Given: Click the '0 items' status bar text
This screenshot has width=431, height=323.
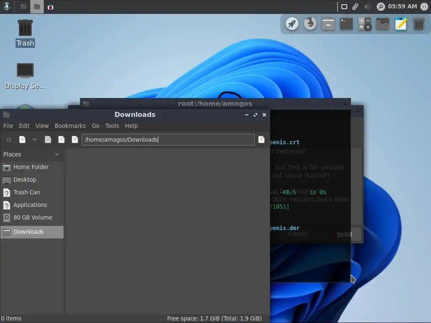Looking at the screenshot, I should pyautogui.click(x=11, y=319).
